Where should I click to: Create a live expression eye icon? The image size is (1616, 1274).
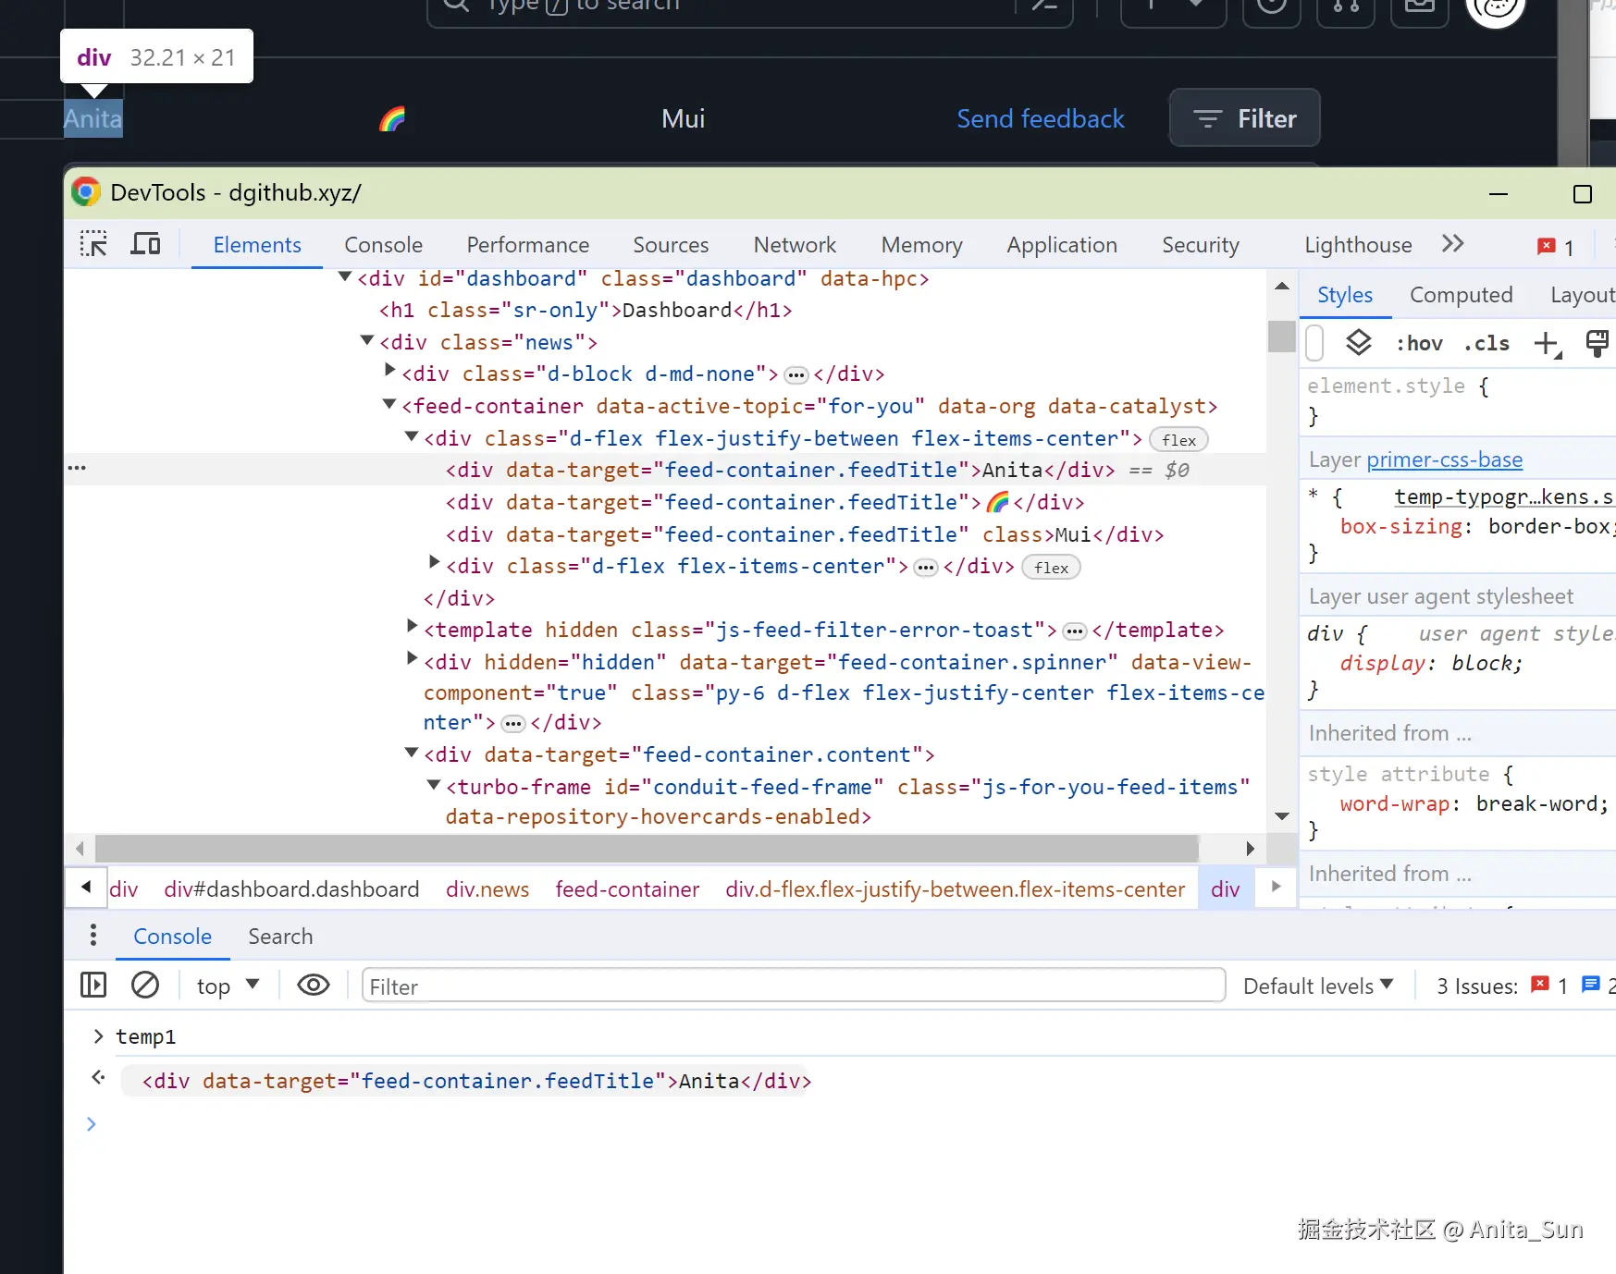(x=314, y=986)
